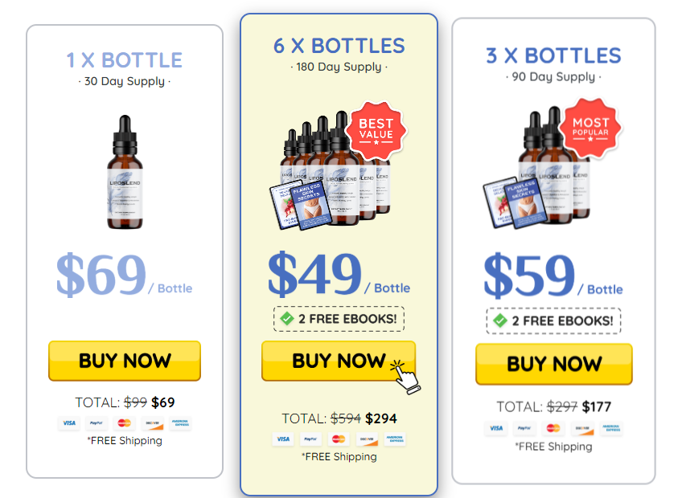
Task: Click the green checkmark in the 6 bottles ebooks box
Action: pyautogui.click(x=287, y=319)
